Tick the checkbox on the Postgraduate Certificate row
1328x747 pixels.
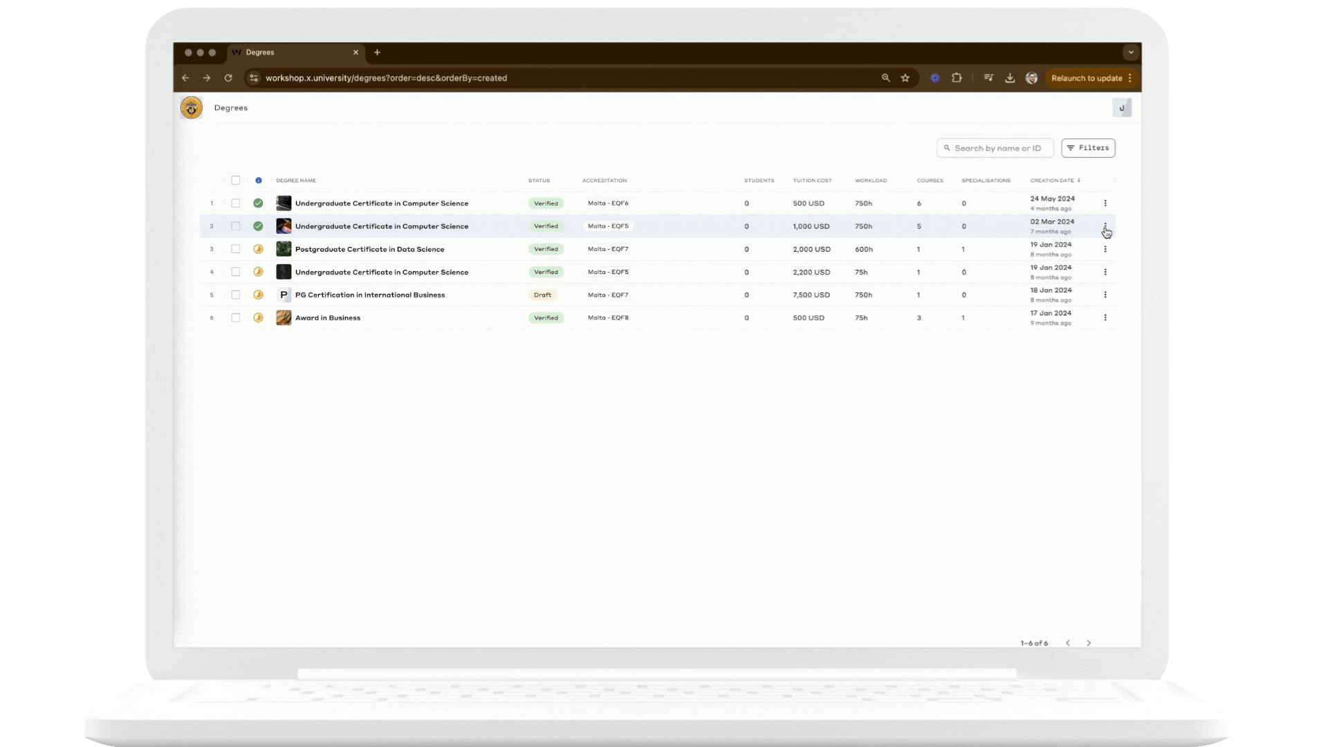click(236, 249)
